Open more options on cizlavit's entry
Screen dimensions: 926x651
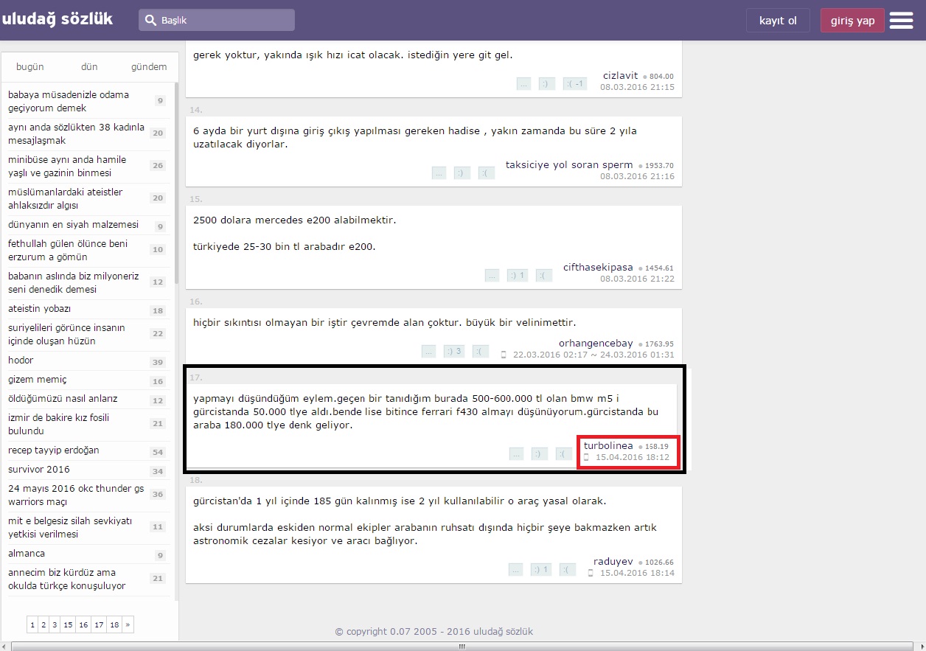pyautogui.click(x=523, y=83)
